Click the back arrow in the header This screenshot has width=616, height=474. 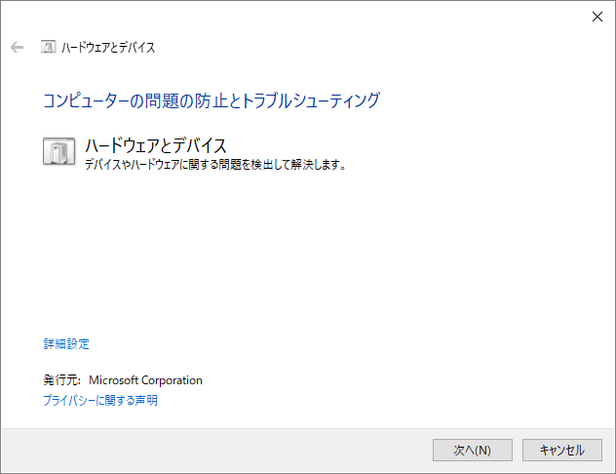coord(17,47)
